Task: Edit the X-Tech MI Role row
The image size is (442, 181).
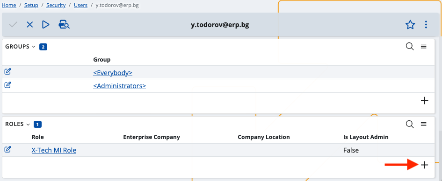Action: (7, 149)
